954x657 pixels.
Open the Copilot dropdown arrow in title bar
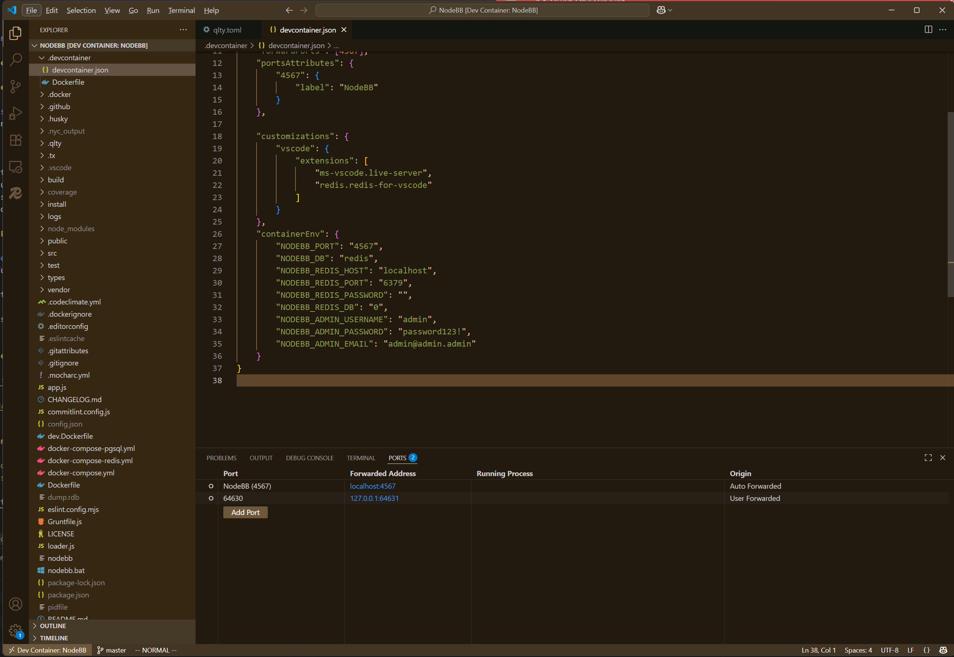coord(670,10)
